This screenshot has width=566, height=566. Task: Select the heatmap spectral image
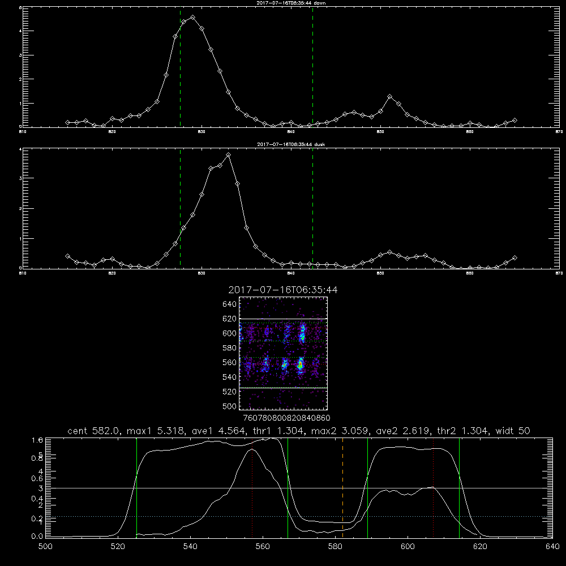tap(284, 353)
